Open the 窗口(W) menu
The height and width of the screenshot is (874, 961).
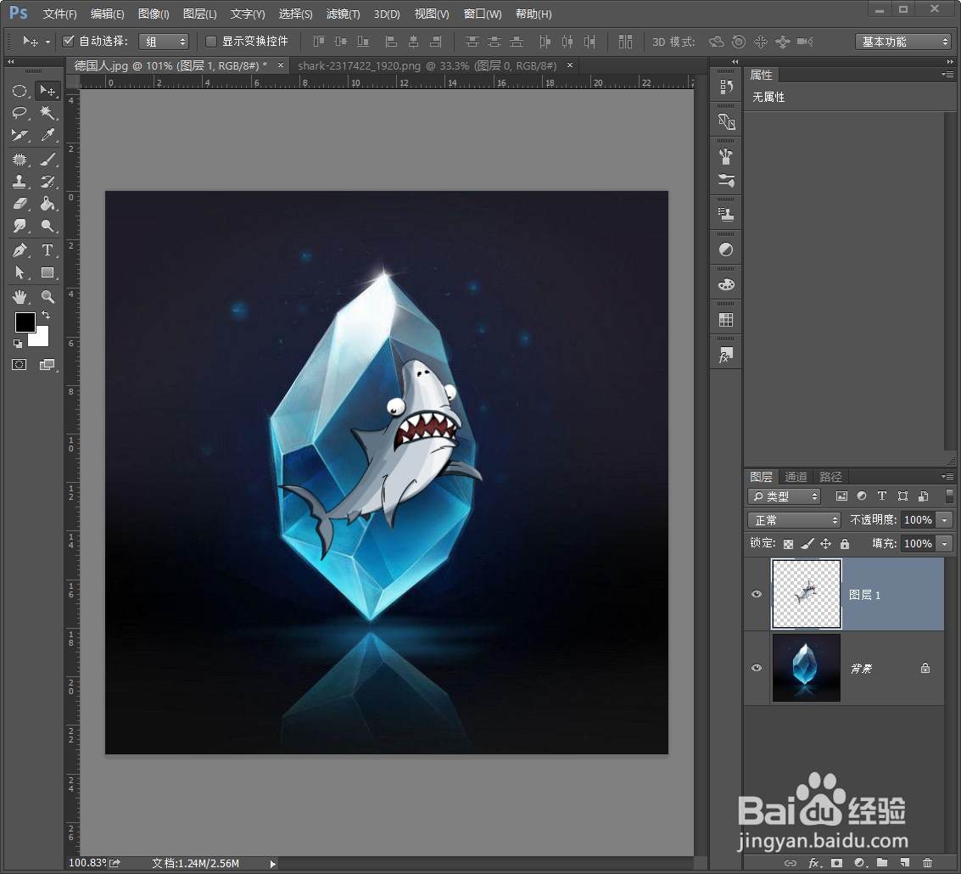coord(483,14)
